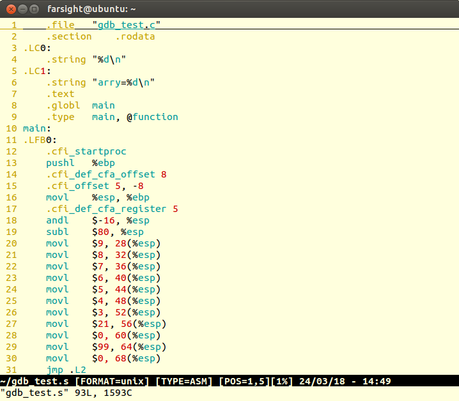459x401 pixels.
Task: Click the pushl instruction on line 13
Action: coord(60,163)
